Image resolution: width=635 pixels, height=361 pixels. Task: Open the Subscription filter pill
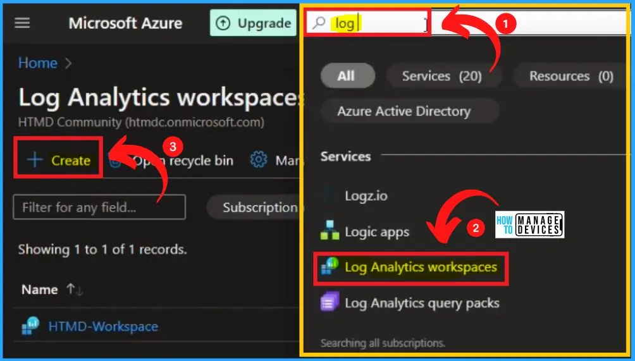255,207
